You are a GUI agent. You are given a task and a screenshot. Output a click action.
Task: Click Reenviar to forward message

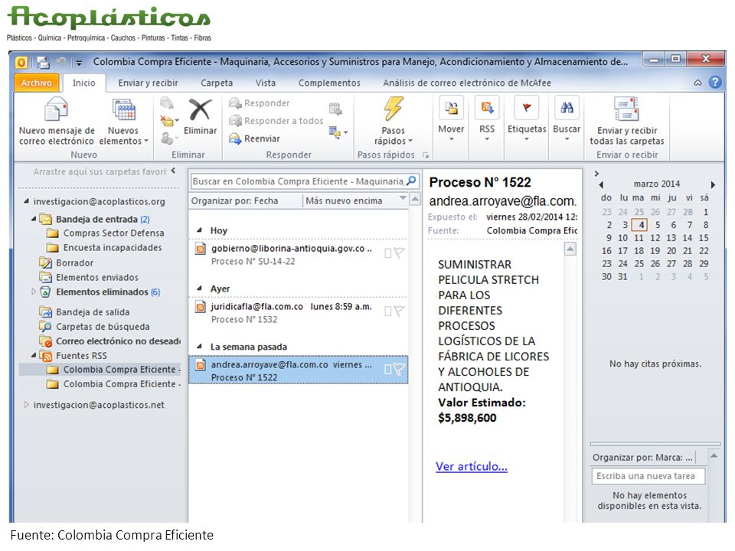pyautogui.click(x=254, y=139)
